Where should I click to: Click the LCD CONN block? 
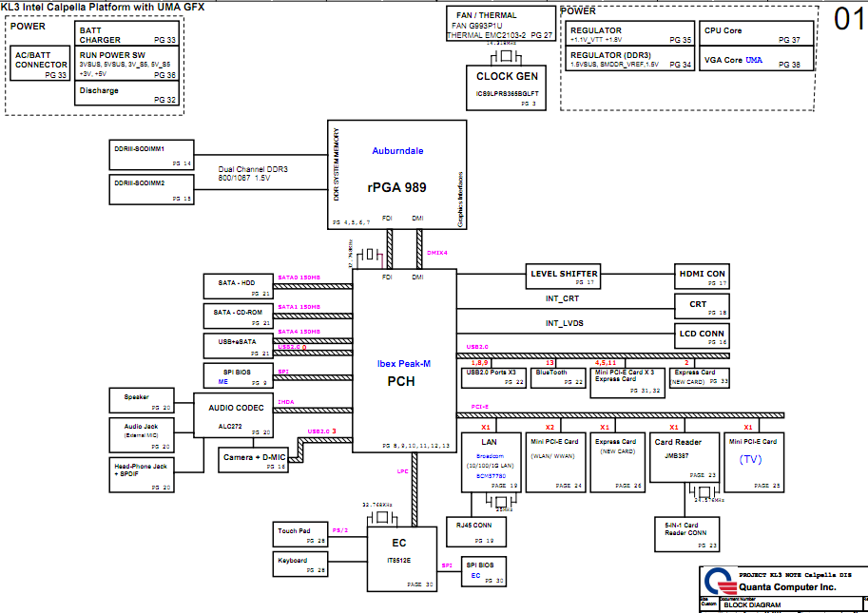pos(702,336)
